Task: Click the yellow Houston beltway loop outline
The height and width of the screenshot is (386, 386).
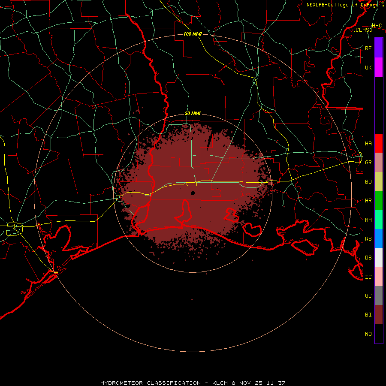Action: (15, 229)
